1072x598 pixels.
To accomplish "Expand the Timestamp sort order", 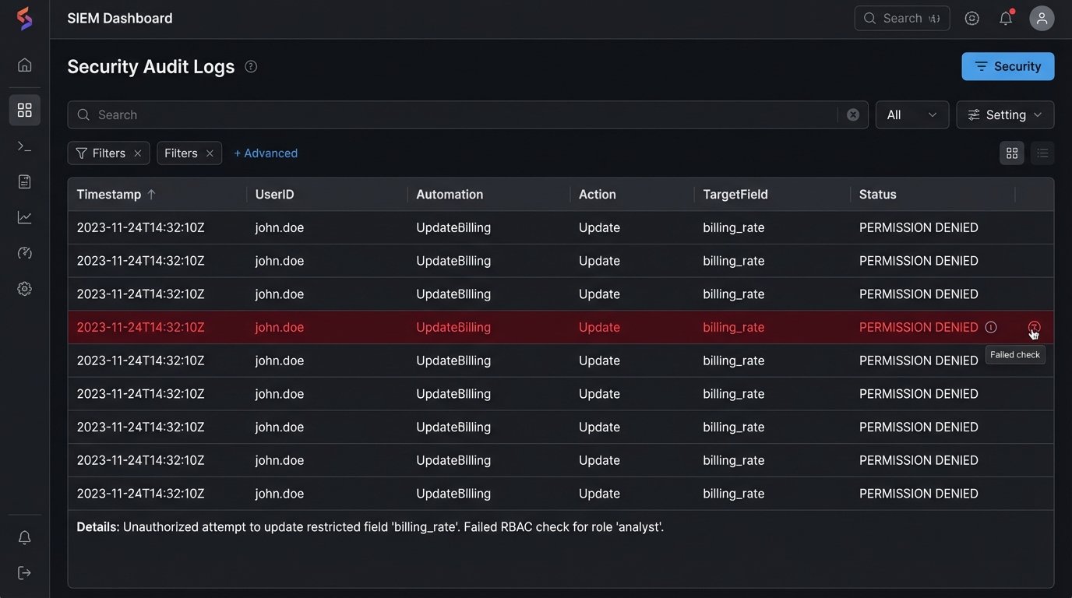I will [151, 194].
